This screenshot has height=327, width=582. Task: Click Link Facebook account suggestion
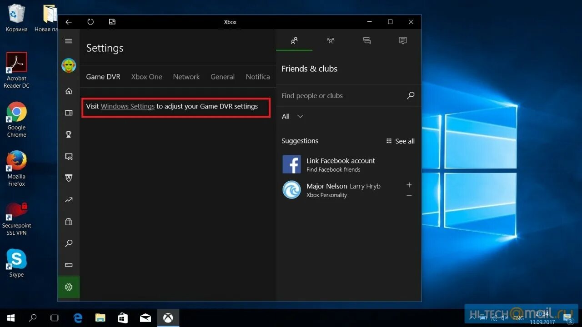click(348, 164)
